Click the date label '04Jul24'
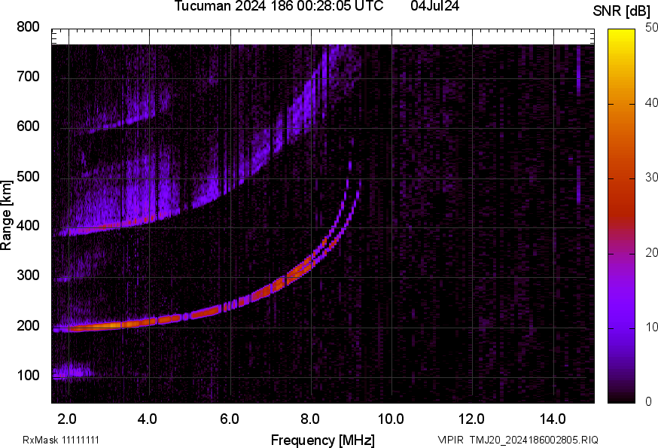 click(x=434, y=6)
